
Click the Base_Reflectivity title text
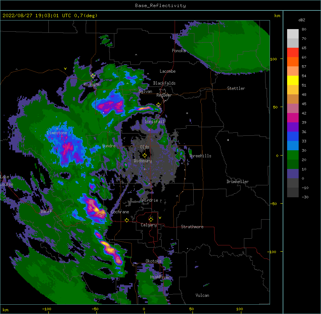160,6
